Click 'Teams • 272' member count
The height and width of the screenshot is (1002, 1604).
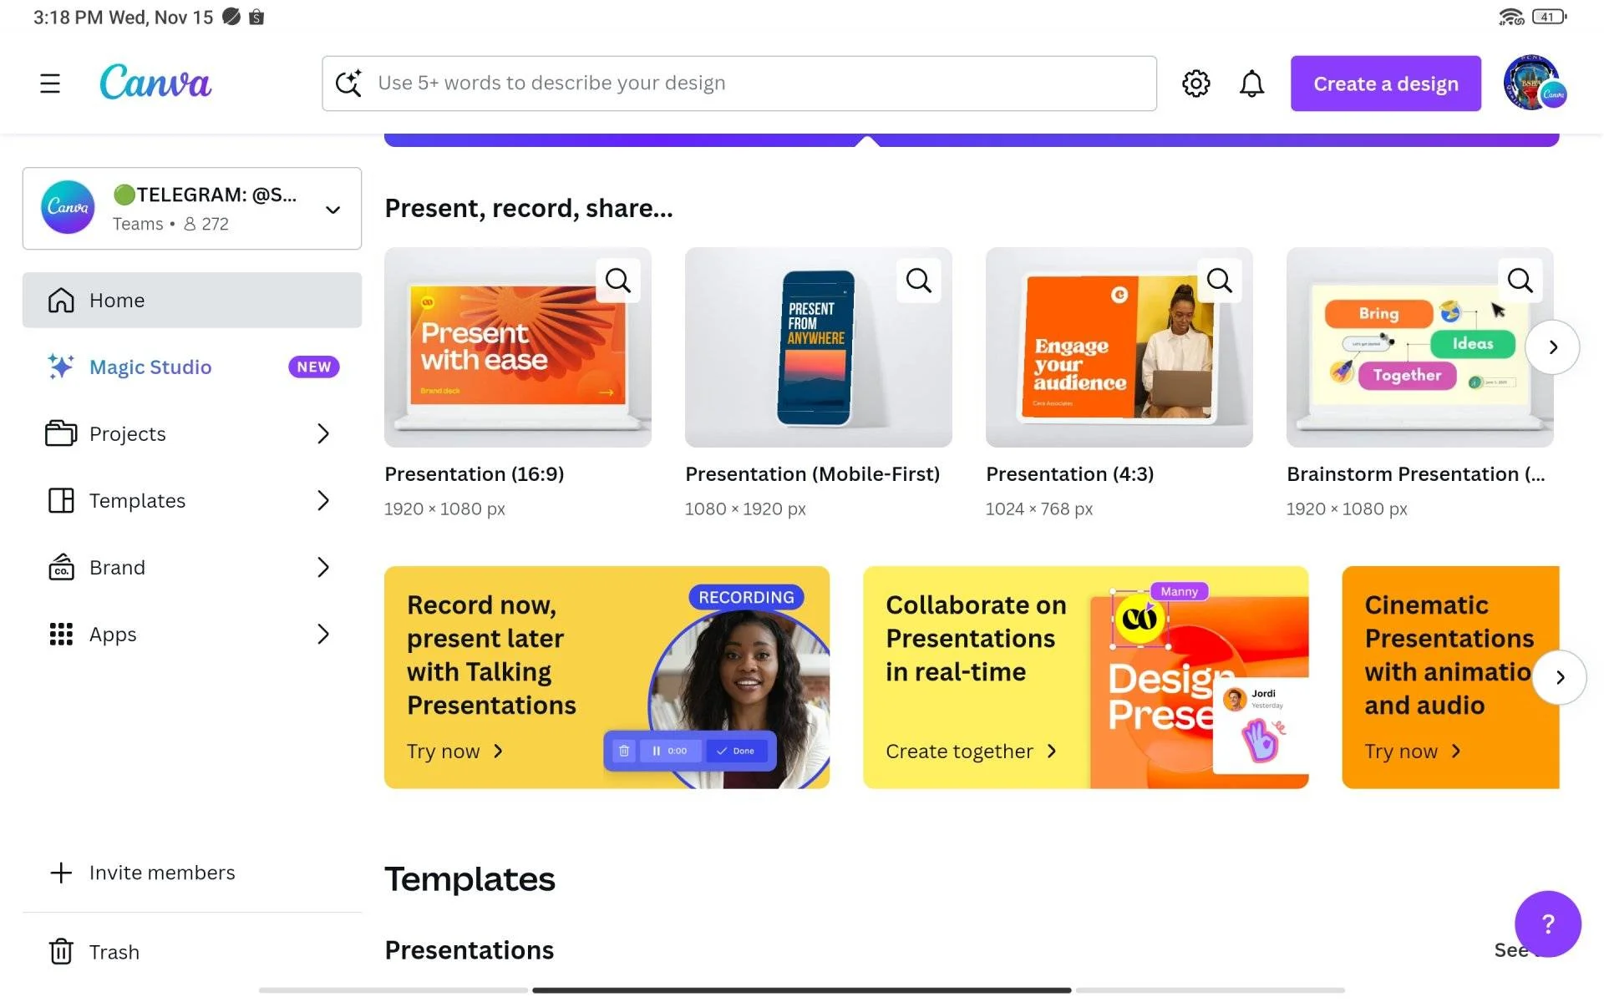[170, 224]
